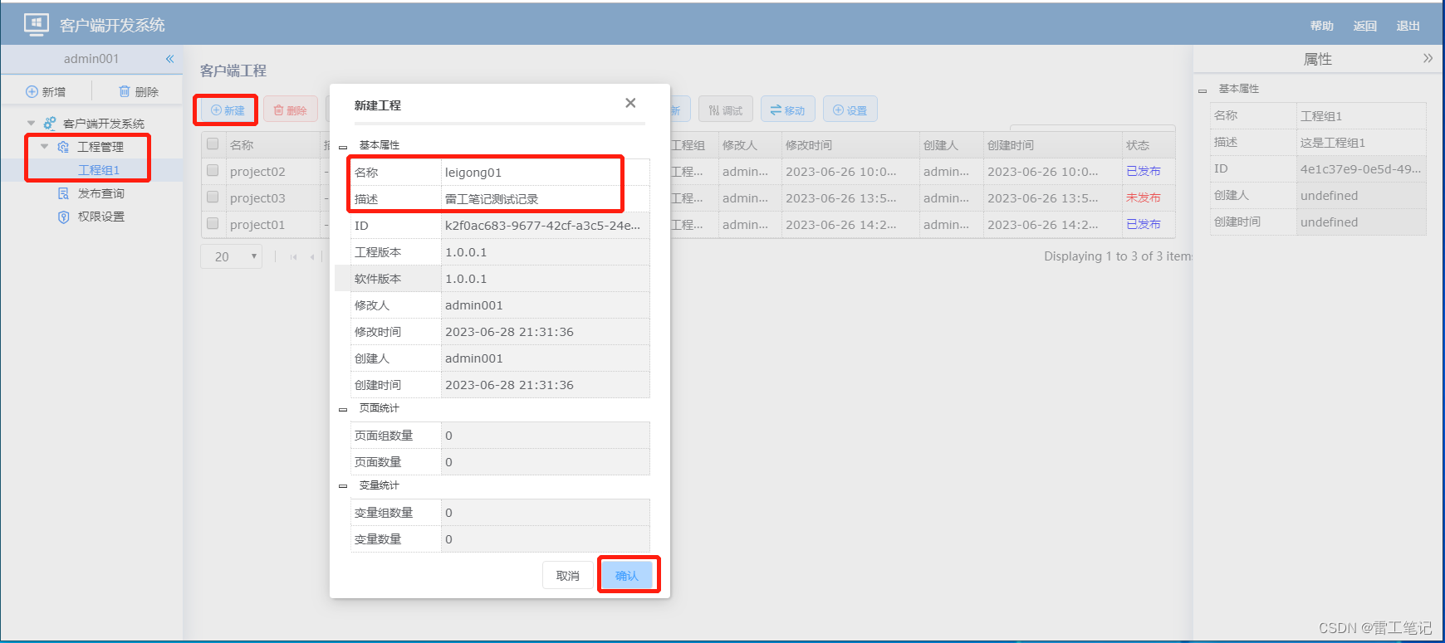The width and height of the screenshot is (1445, 643).
Task: Toggle the select-all header checkbox
Action: click(x=213, y=144)
